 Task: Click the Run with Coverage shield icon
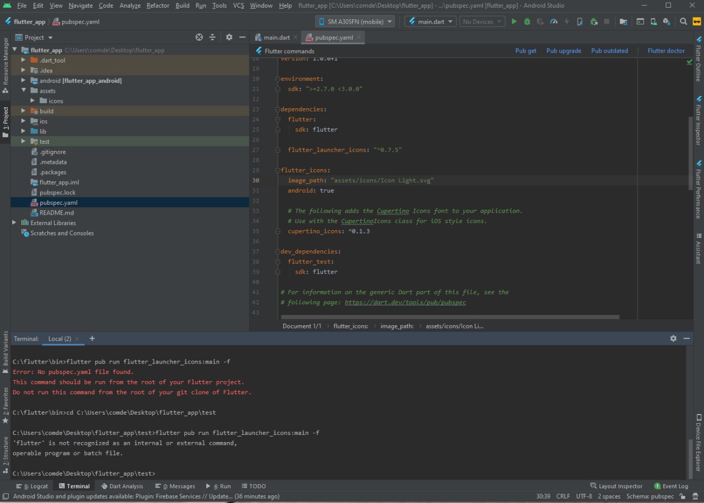pos(540,22)
